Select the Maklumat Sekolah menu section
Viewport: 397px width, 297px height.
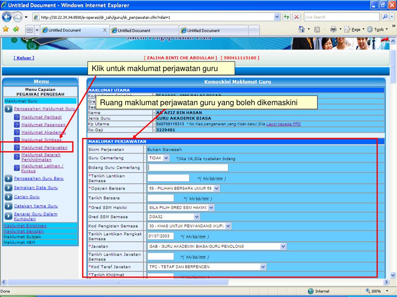pyautogui.click(x=24, y=231)
